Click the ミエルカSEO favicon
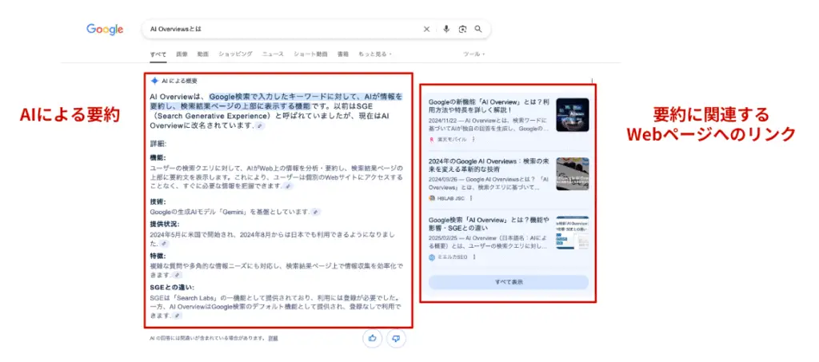This screenshot has width=819, height=362. click(431, 257)
